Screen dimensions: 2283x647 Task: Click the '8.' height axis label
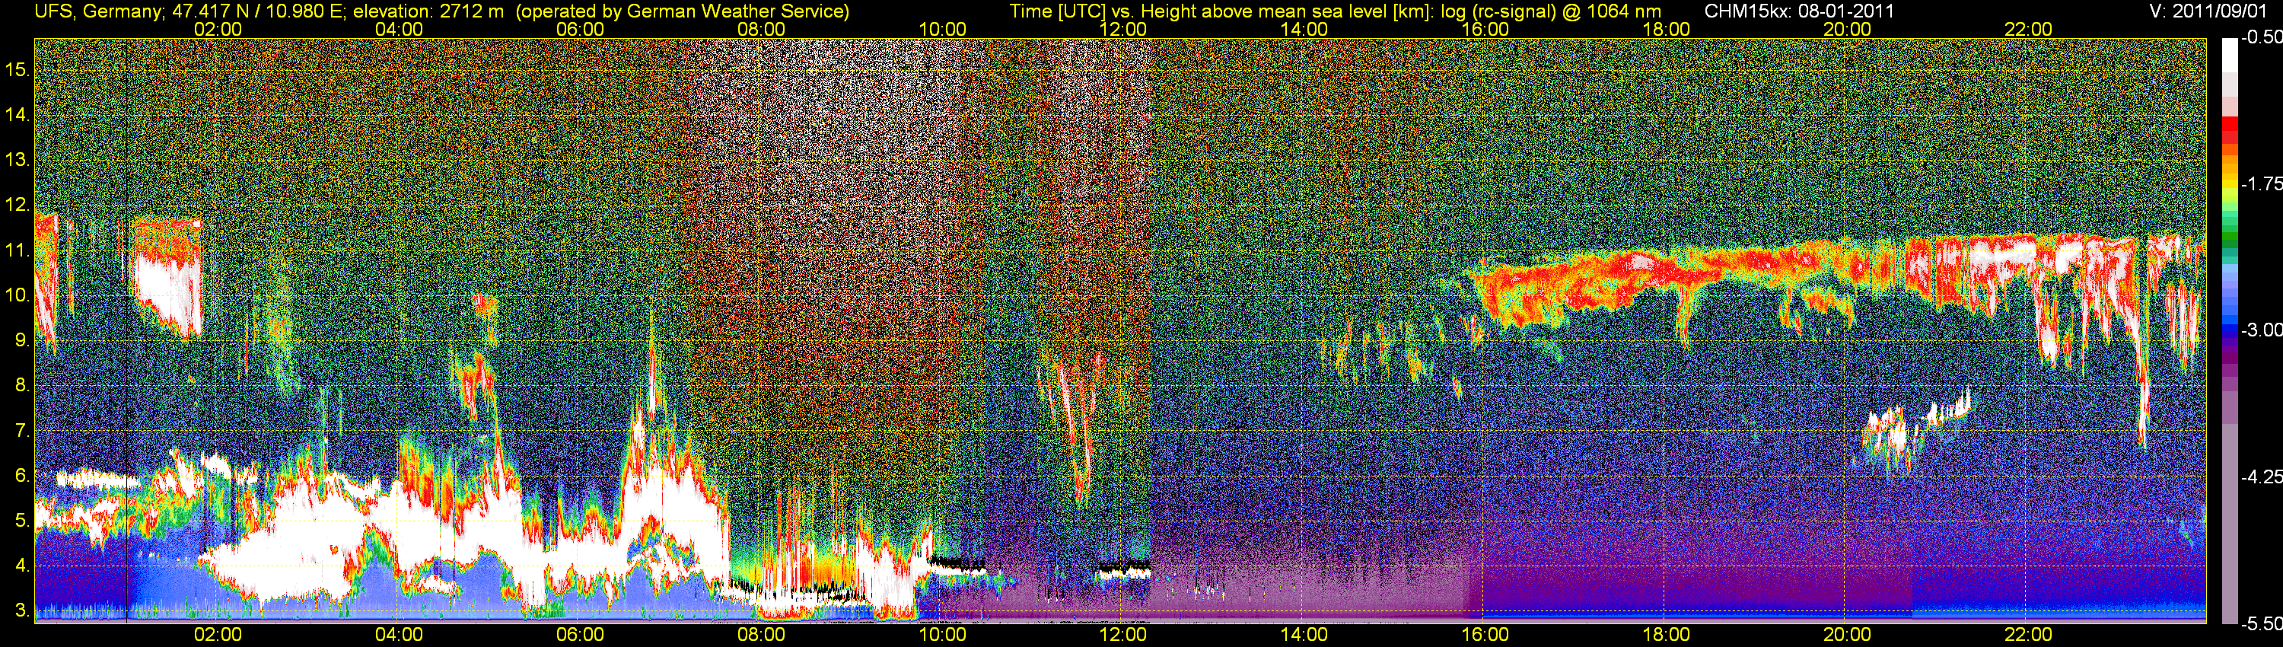(x=23, y=386)
